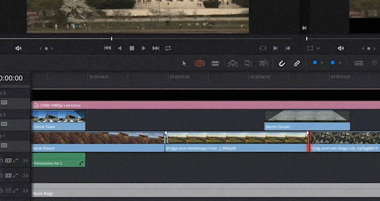Select the Storm Clouds clip on video track 2

pyautogui.click(x=307, y=121)
